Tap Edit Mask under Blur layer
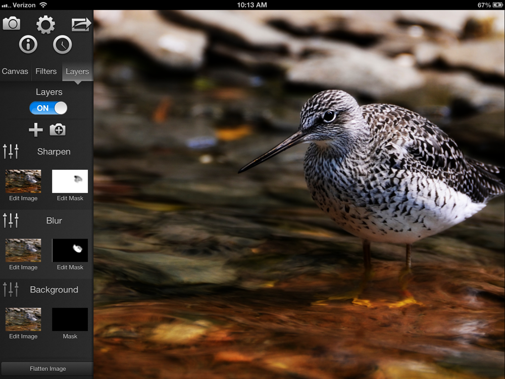Screen dimensions: 505x379 pos(70,267)
